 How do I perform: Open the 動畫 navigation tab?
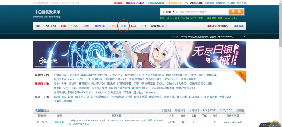coord(63,26)
